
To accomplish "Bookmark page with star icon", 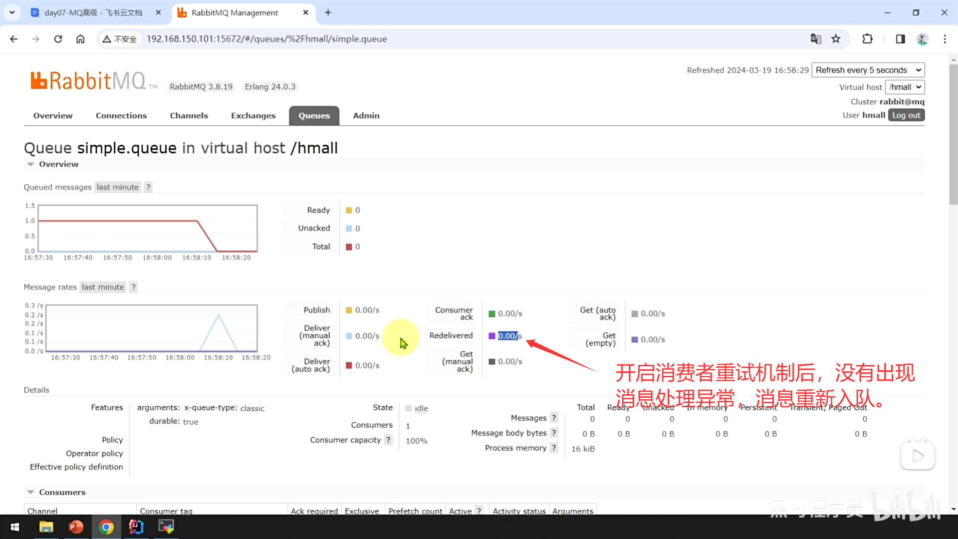I will tap(836, 39).
